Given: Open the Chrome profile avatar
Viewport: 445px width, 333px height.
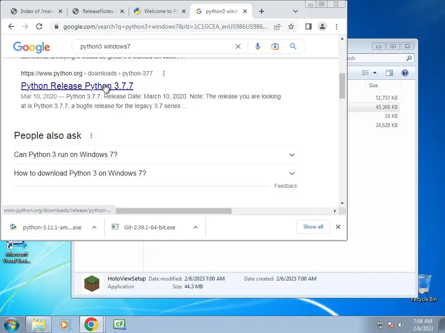Looking at the screenshot, I should 322,26.
